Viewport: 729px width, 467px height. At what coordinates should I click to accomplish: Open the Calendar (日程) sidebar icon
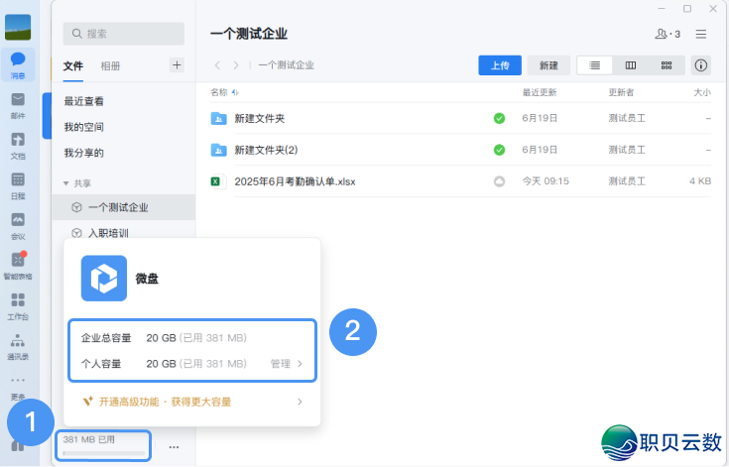point(18,185)
